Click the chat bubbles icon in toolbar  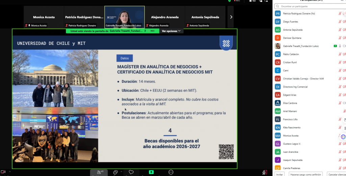(115, 172)
